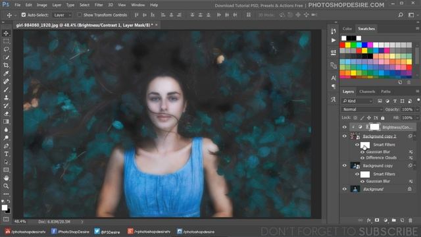Open the Select menu
The image size is (421, 237).
[x=84, y=5]
